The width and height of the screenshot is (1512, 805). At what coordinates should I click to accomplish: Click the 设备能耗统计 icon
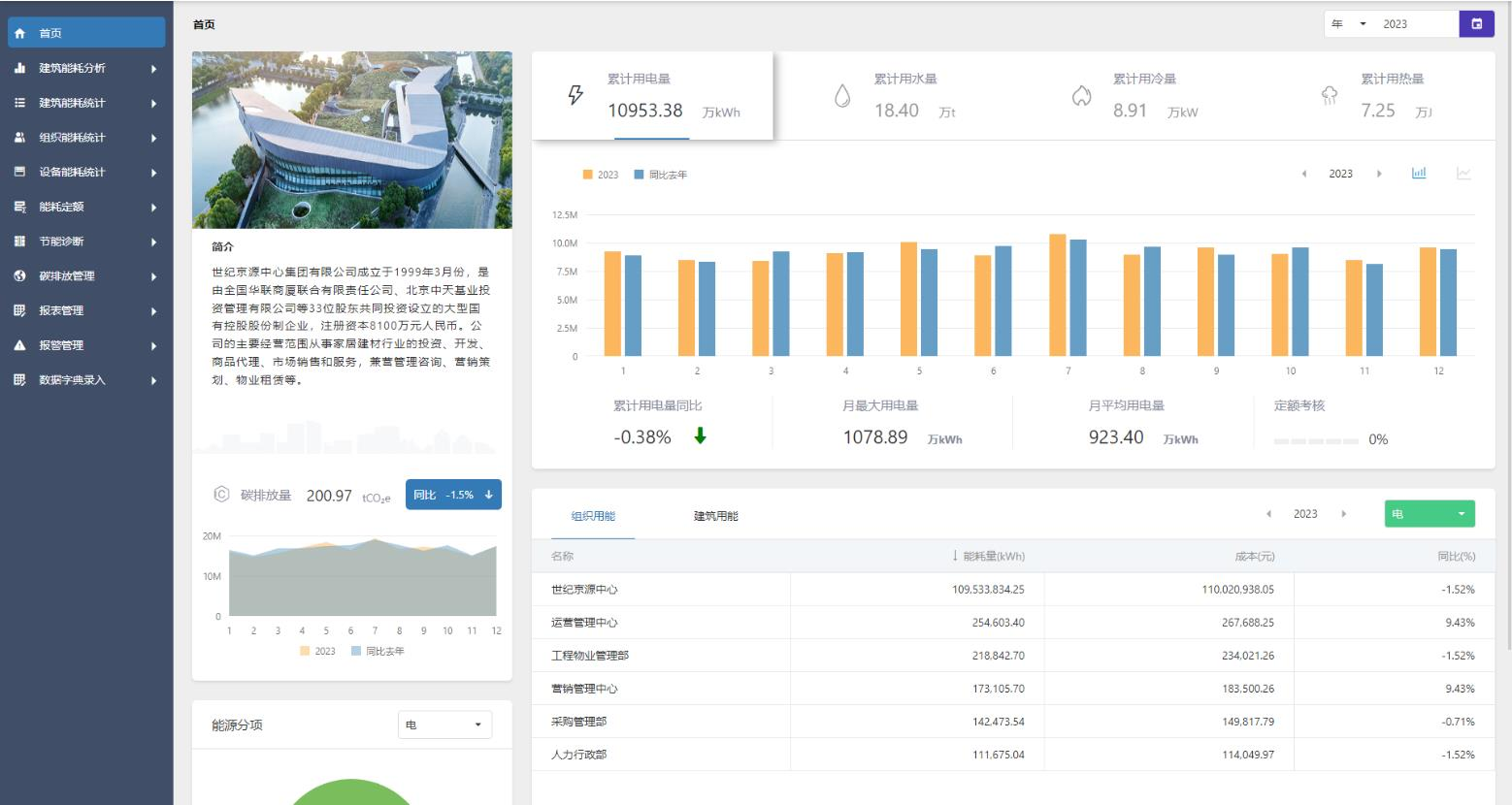(x=19, y=172)
